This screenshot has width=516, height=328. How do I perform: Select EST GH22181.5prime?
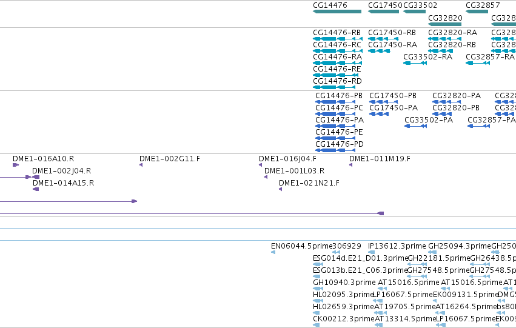pyautogui.click(x=438, y=258)
